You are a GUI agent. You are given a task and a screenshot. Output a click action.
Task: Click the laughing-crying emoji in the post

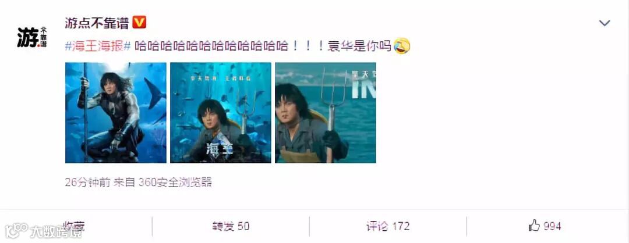click(x=402, y=46)
